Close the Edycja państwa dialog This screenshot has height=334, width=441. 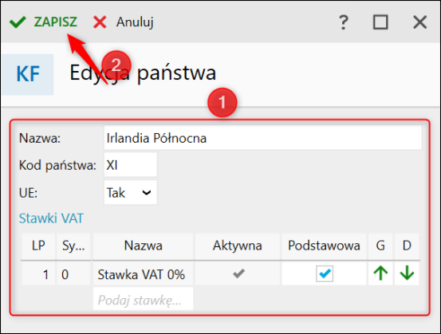point(420,22)
